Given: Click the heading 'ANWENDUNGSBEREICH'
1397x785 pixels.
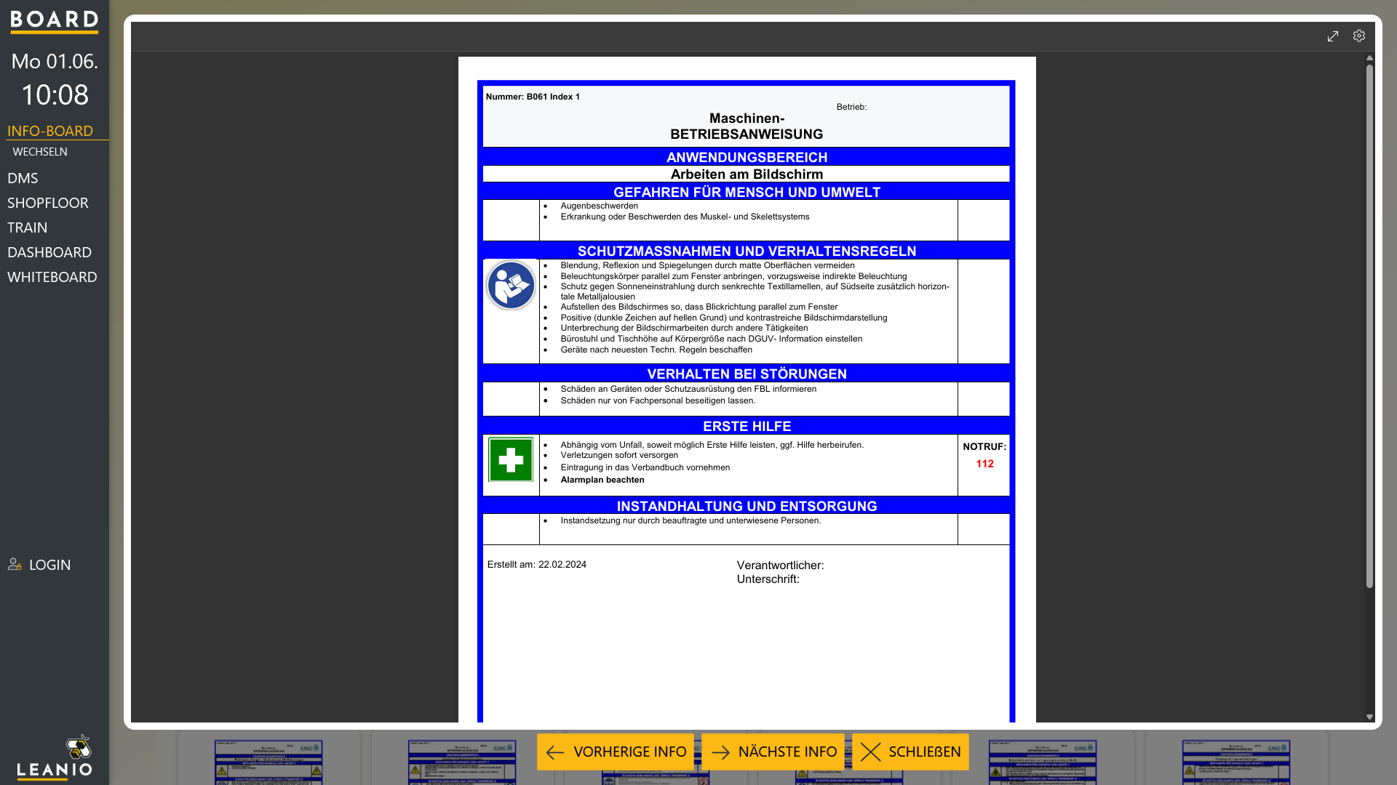Looking at the screenshot, I should pos(747,158).
